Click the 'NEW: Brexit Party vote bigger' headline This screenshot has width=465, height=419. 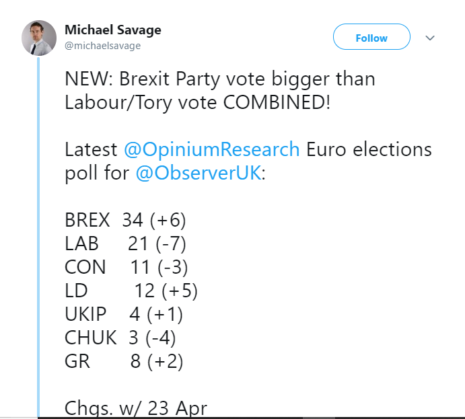219,79
